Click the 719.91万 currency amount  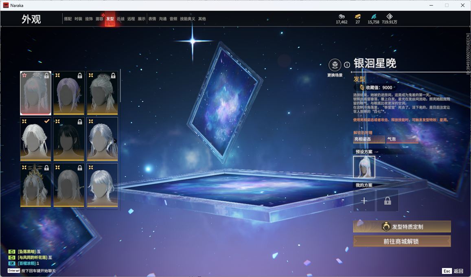click(389, 22)
